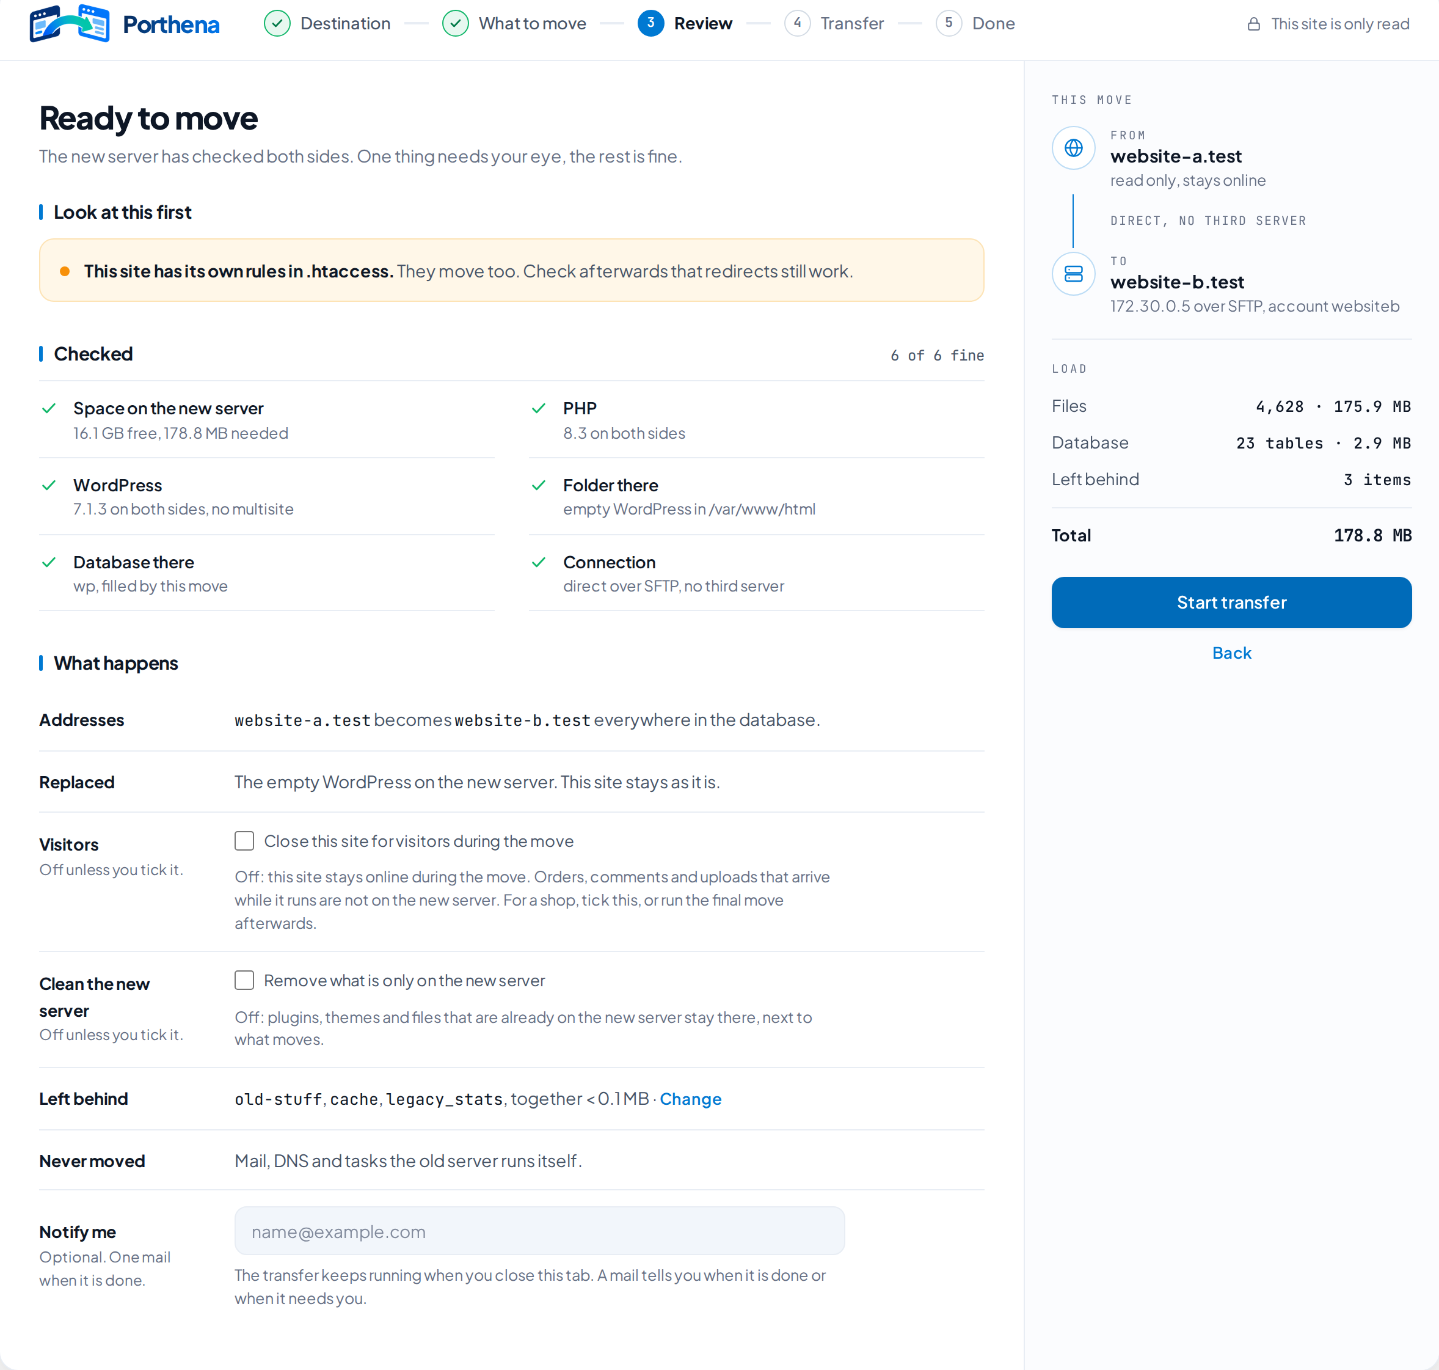Click the Total value '178.8 MB'

pyautogui.click(x=1372, y=535)
